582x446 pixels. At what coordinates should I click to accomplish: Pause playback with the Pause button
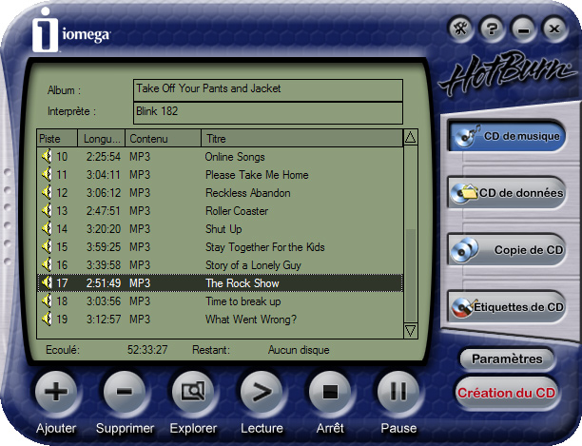pos(398,391)
